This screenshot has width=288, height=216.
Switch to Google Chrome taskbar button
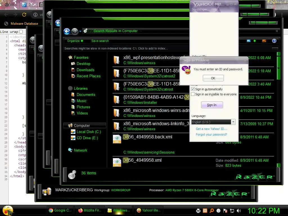[x=60, y=210]
